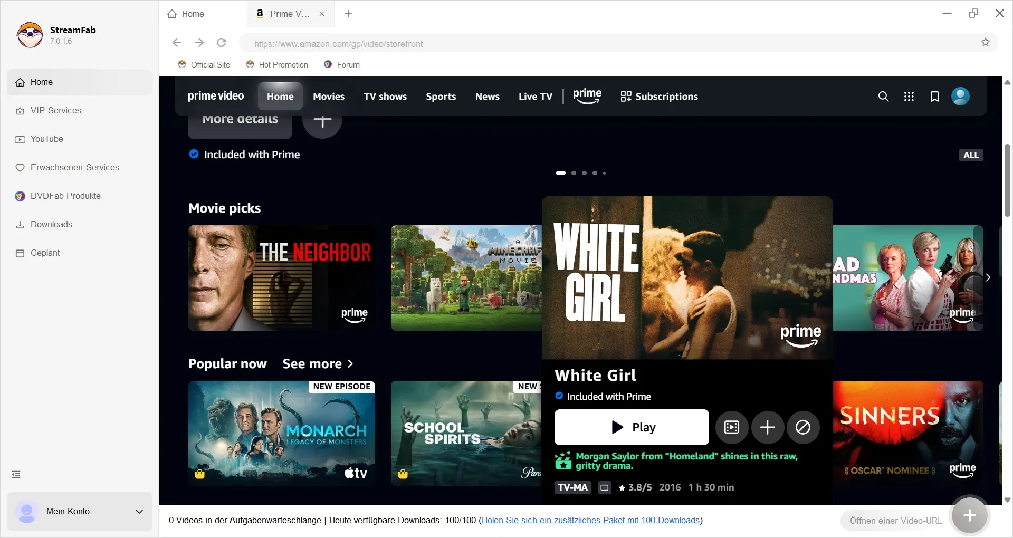This screenshot has width=1013, height=538.
Task: Open the account profile avatar
Action: point(960,97)
